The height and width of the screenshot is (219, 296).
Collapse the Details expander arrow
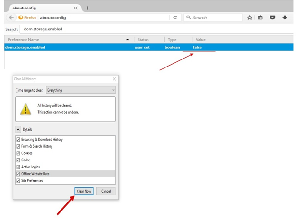[18, 129]
